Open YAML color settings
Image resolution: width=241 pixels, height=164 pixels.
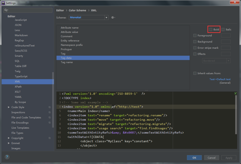point(18,97)
